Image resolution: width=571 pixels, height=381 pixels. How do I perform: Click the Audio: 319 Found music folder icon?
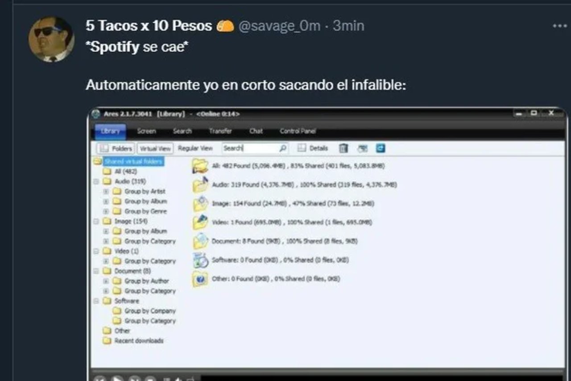pyautogui.click(x=200, y=184)
